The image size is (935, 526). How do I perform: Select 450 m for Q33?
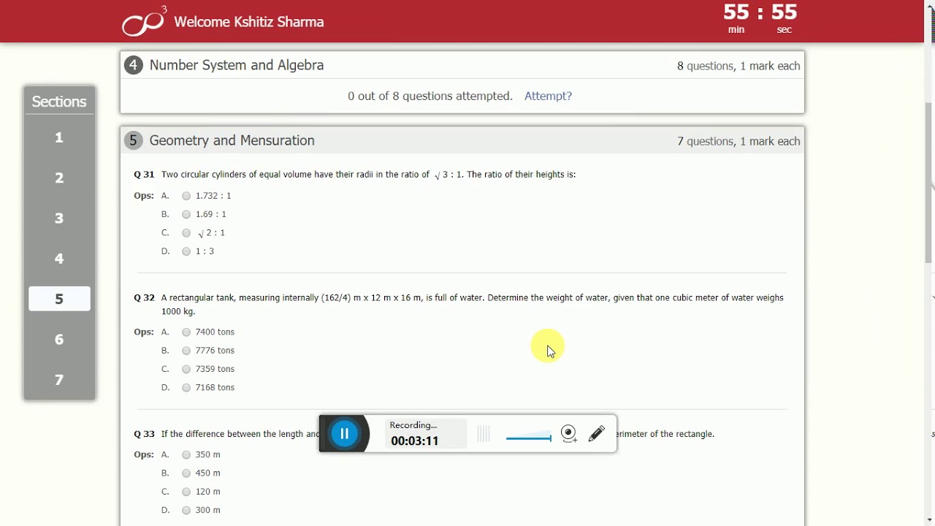[186, 473]
